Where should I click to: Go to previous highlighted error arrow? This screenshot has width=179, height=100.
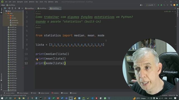(x=173, y=11)
